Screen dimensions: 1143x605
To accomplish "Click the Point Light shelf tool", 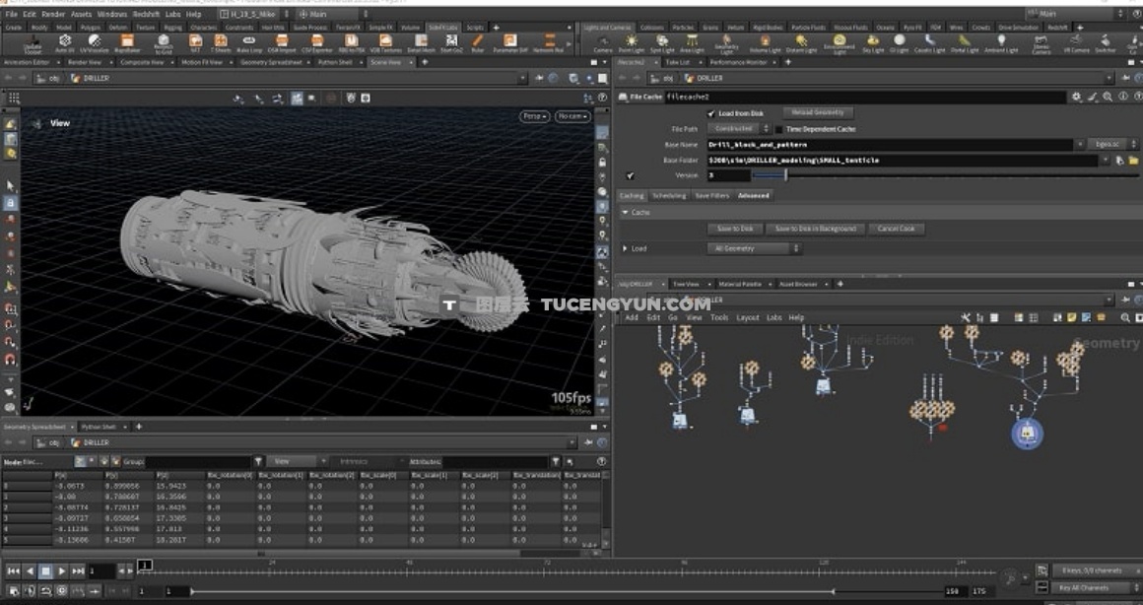I will (632, 42).
